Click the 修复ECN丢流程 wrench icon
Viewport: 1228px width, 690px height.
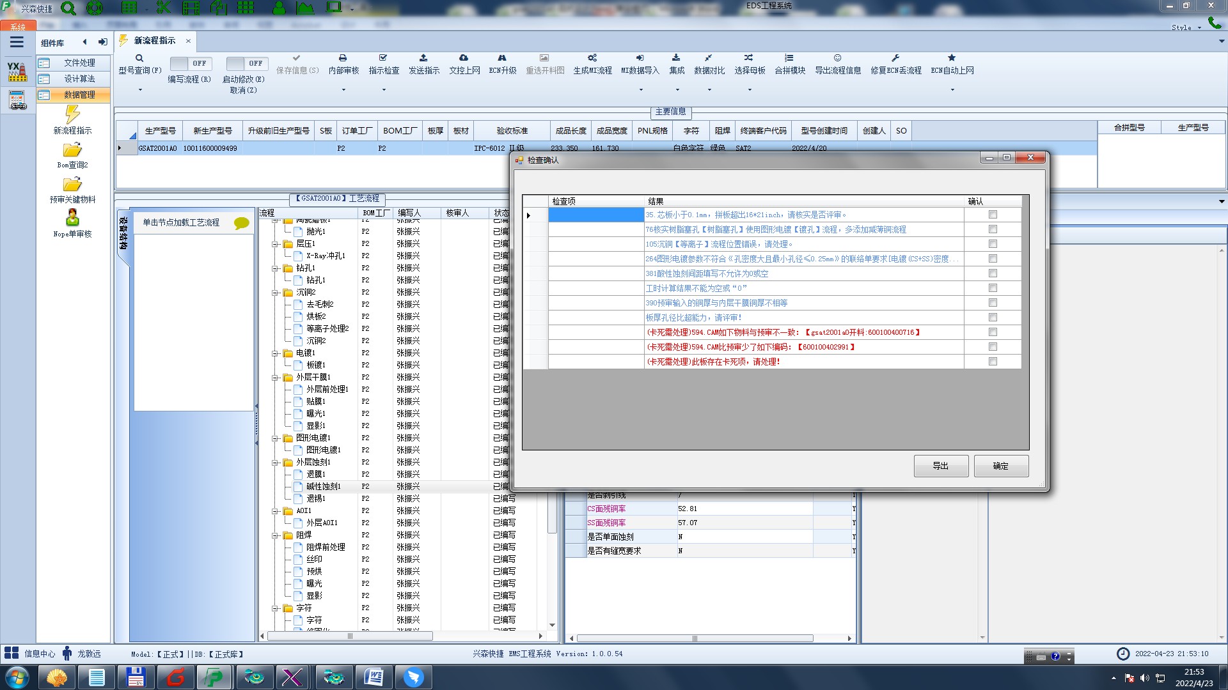click(x=895, y=58)
